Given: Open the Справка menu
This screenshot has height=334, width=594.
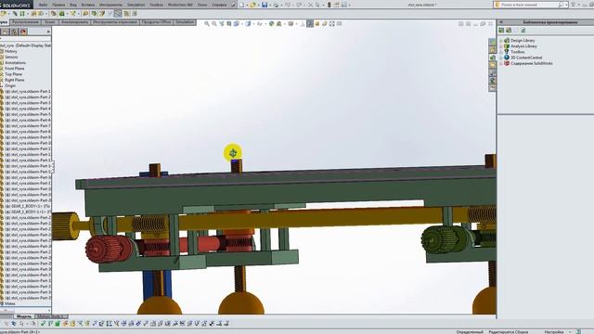Looking at the screenshot, I should pyautogui.click(x=219, y=5).
